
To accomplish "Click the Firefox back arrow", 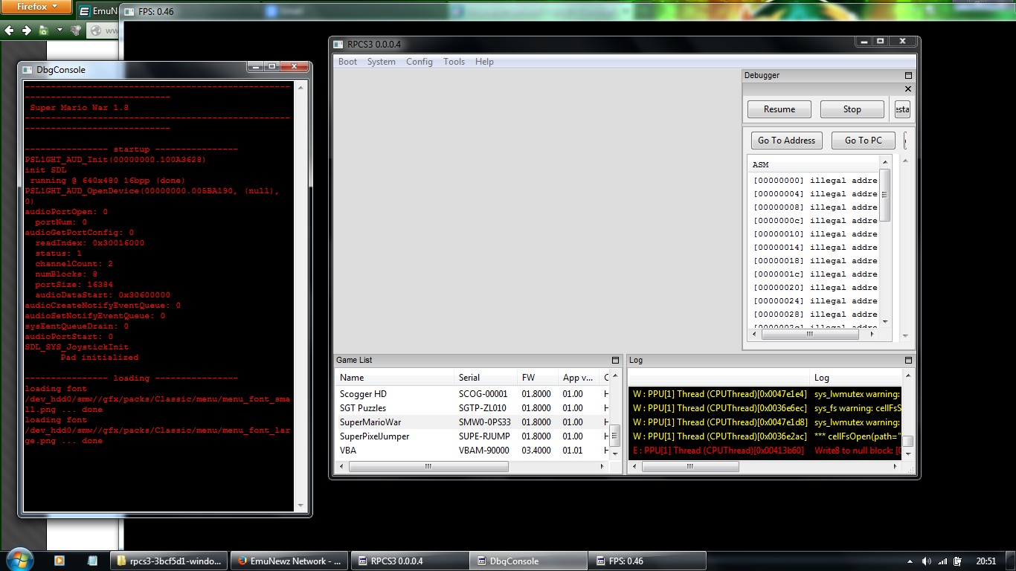I will (x=10, y=30).
